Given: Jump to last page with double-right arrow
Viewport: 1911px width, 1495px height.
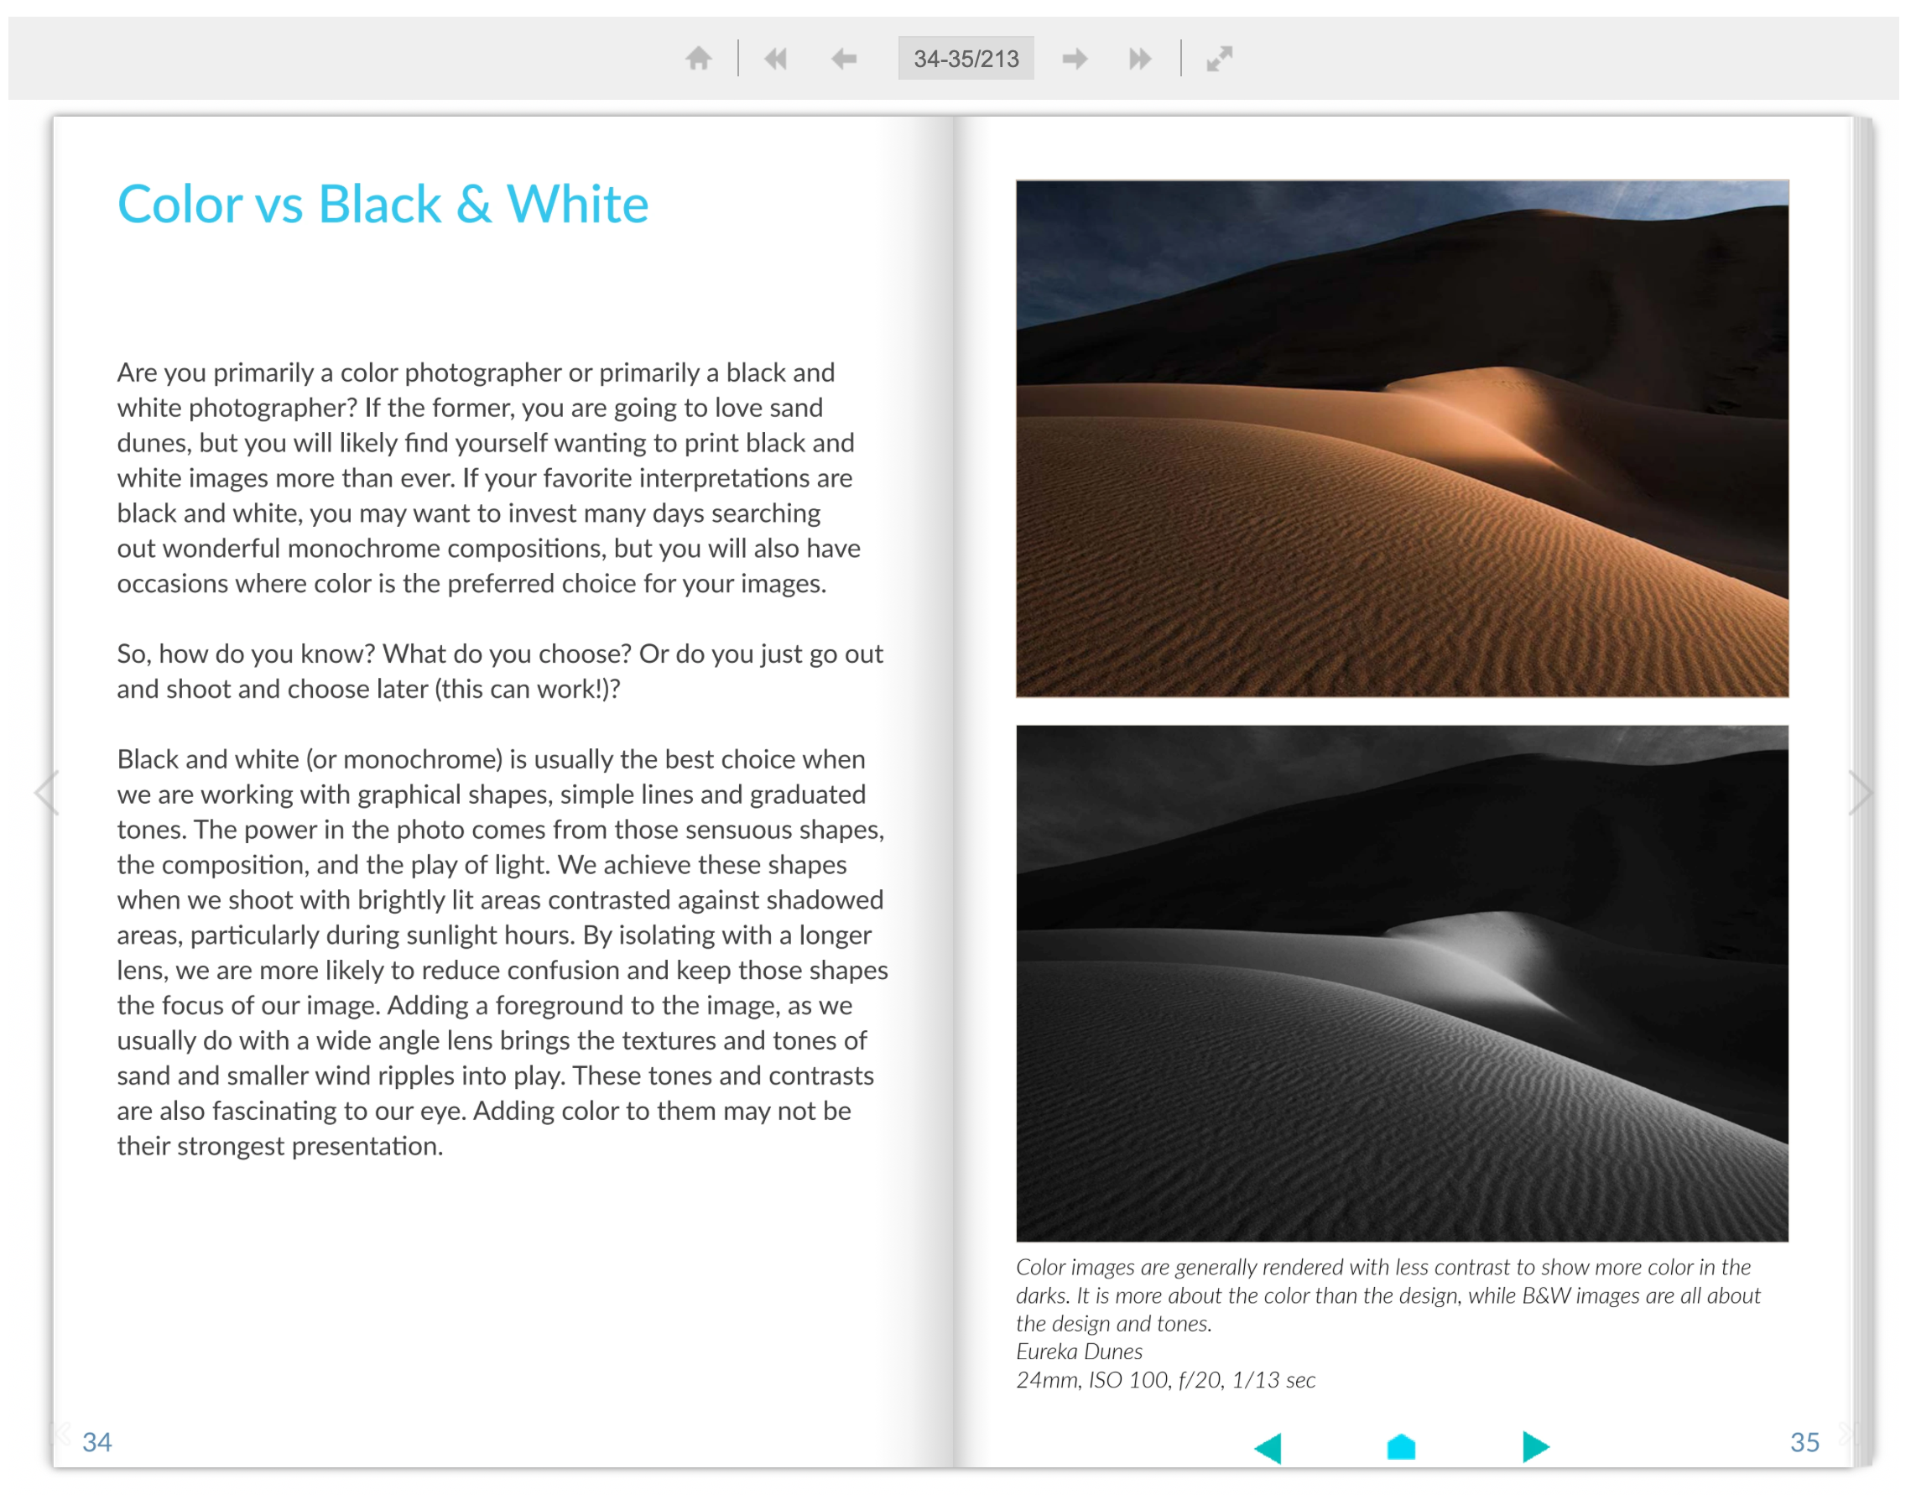Looking at the screenshot, I should (x=1139, y=59).
